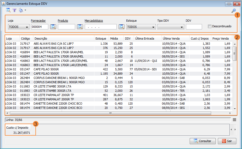242x149 pixels.
Task: Restore the window using title bar button
Action: (229, 4)
